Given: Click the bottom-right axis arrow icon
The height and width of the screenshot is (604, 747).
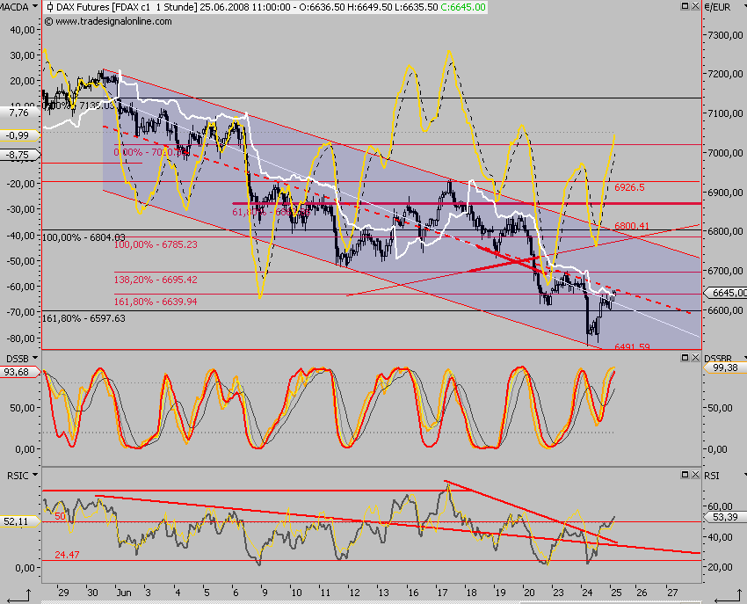Looking at the screenshot, I should click(x=729, y=596).
